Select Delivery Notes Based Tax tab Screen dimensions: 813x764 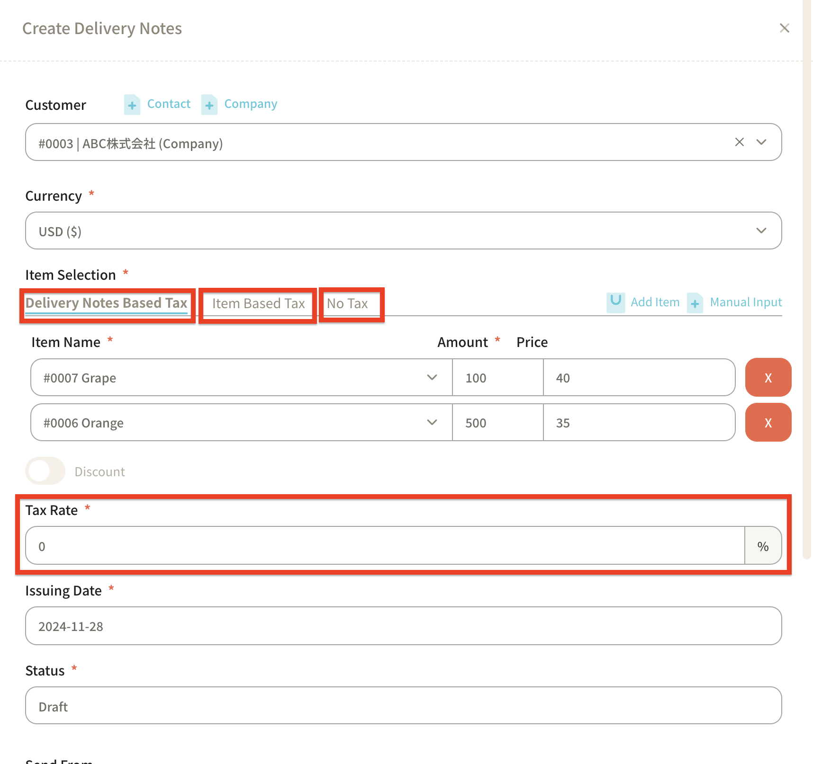[107, 303]
